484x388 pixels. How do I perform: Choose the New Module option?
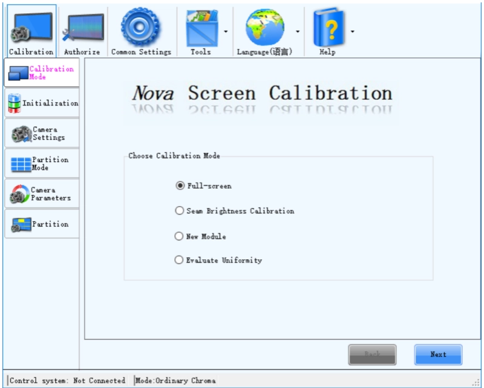coord(179,236)
